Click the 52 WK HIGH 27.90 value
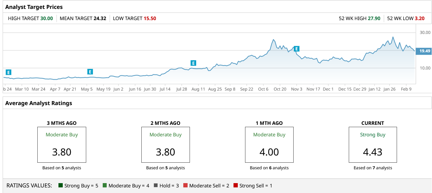This screenshot has height=193, width=432. [374, 18]
